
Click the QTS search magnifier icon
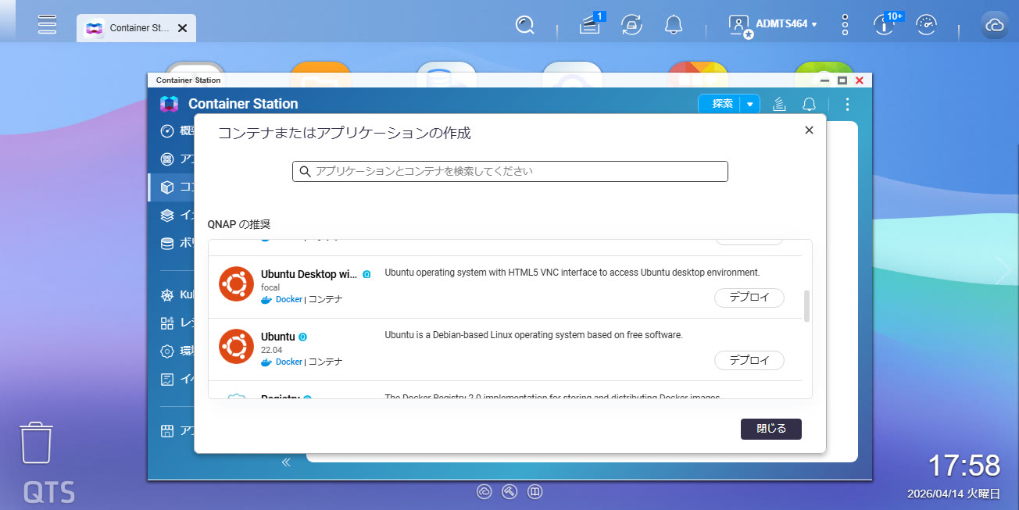click(x=525, y=25)
